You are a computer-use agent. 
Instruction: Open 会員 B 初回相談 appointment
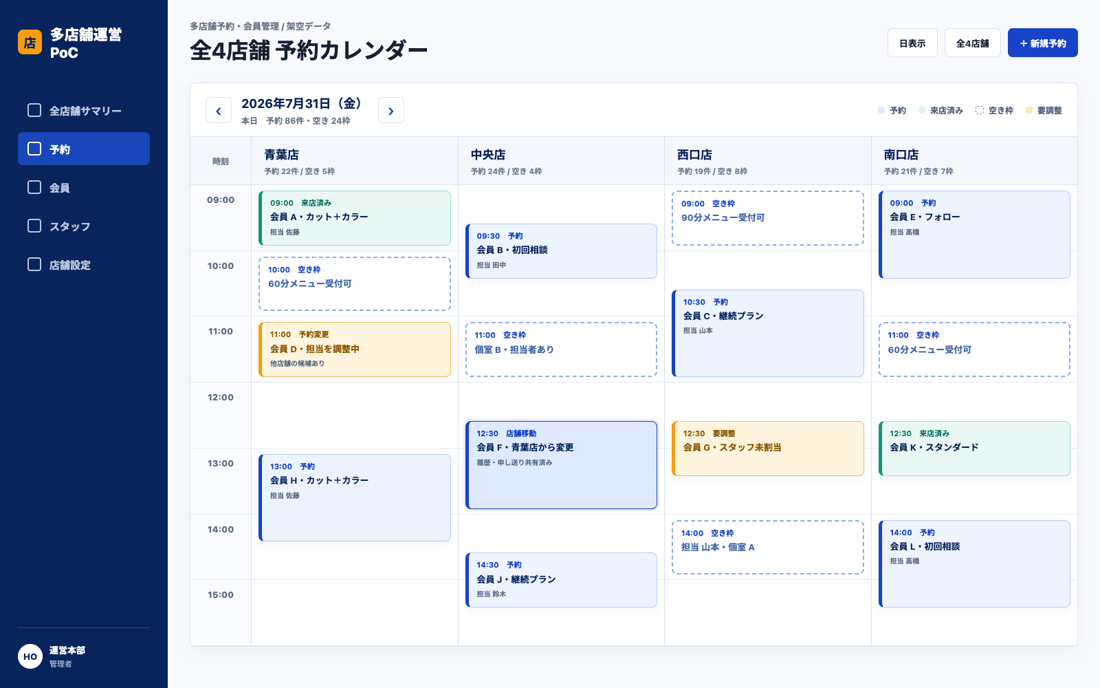pyautogui.click(x=561, y=251)
